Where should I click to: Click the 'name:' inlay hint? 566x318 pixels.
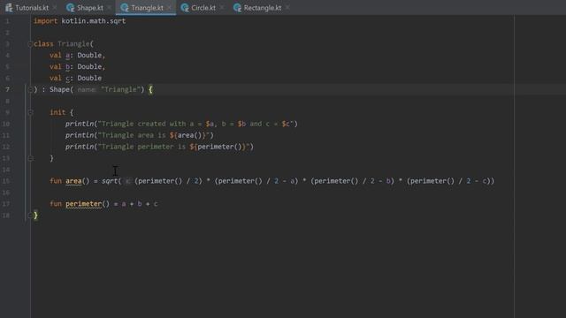coord(87,89)
